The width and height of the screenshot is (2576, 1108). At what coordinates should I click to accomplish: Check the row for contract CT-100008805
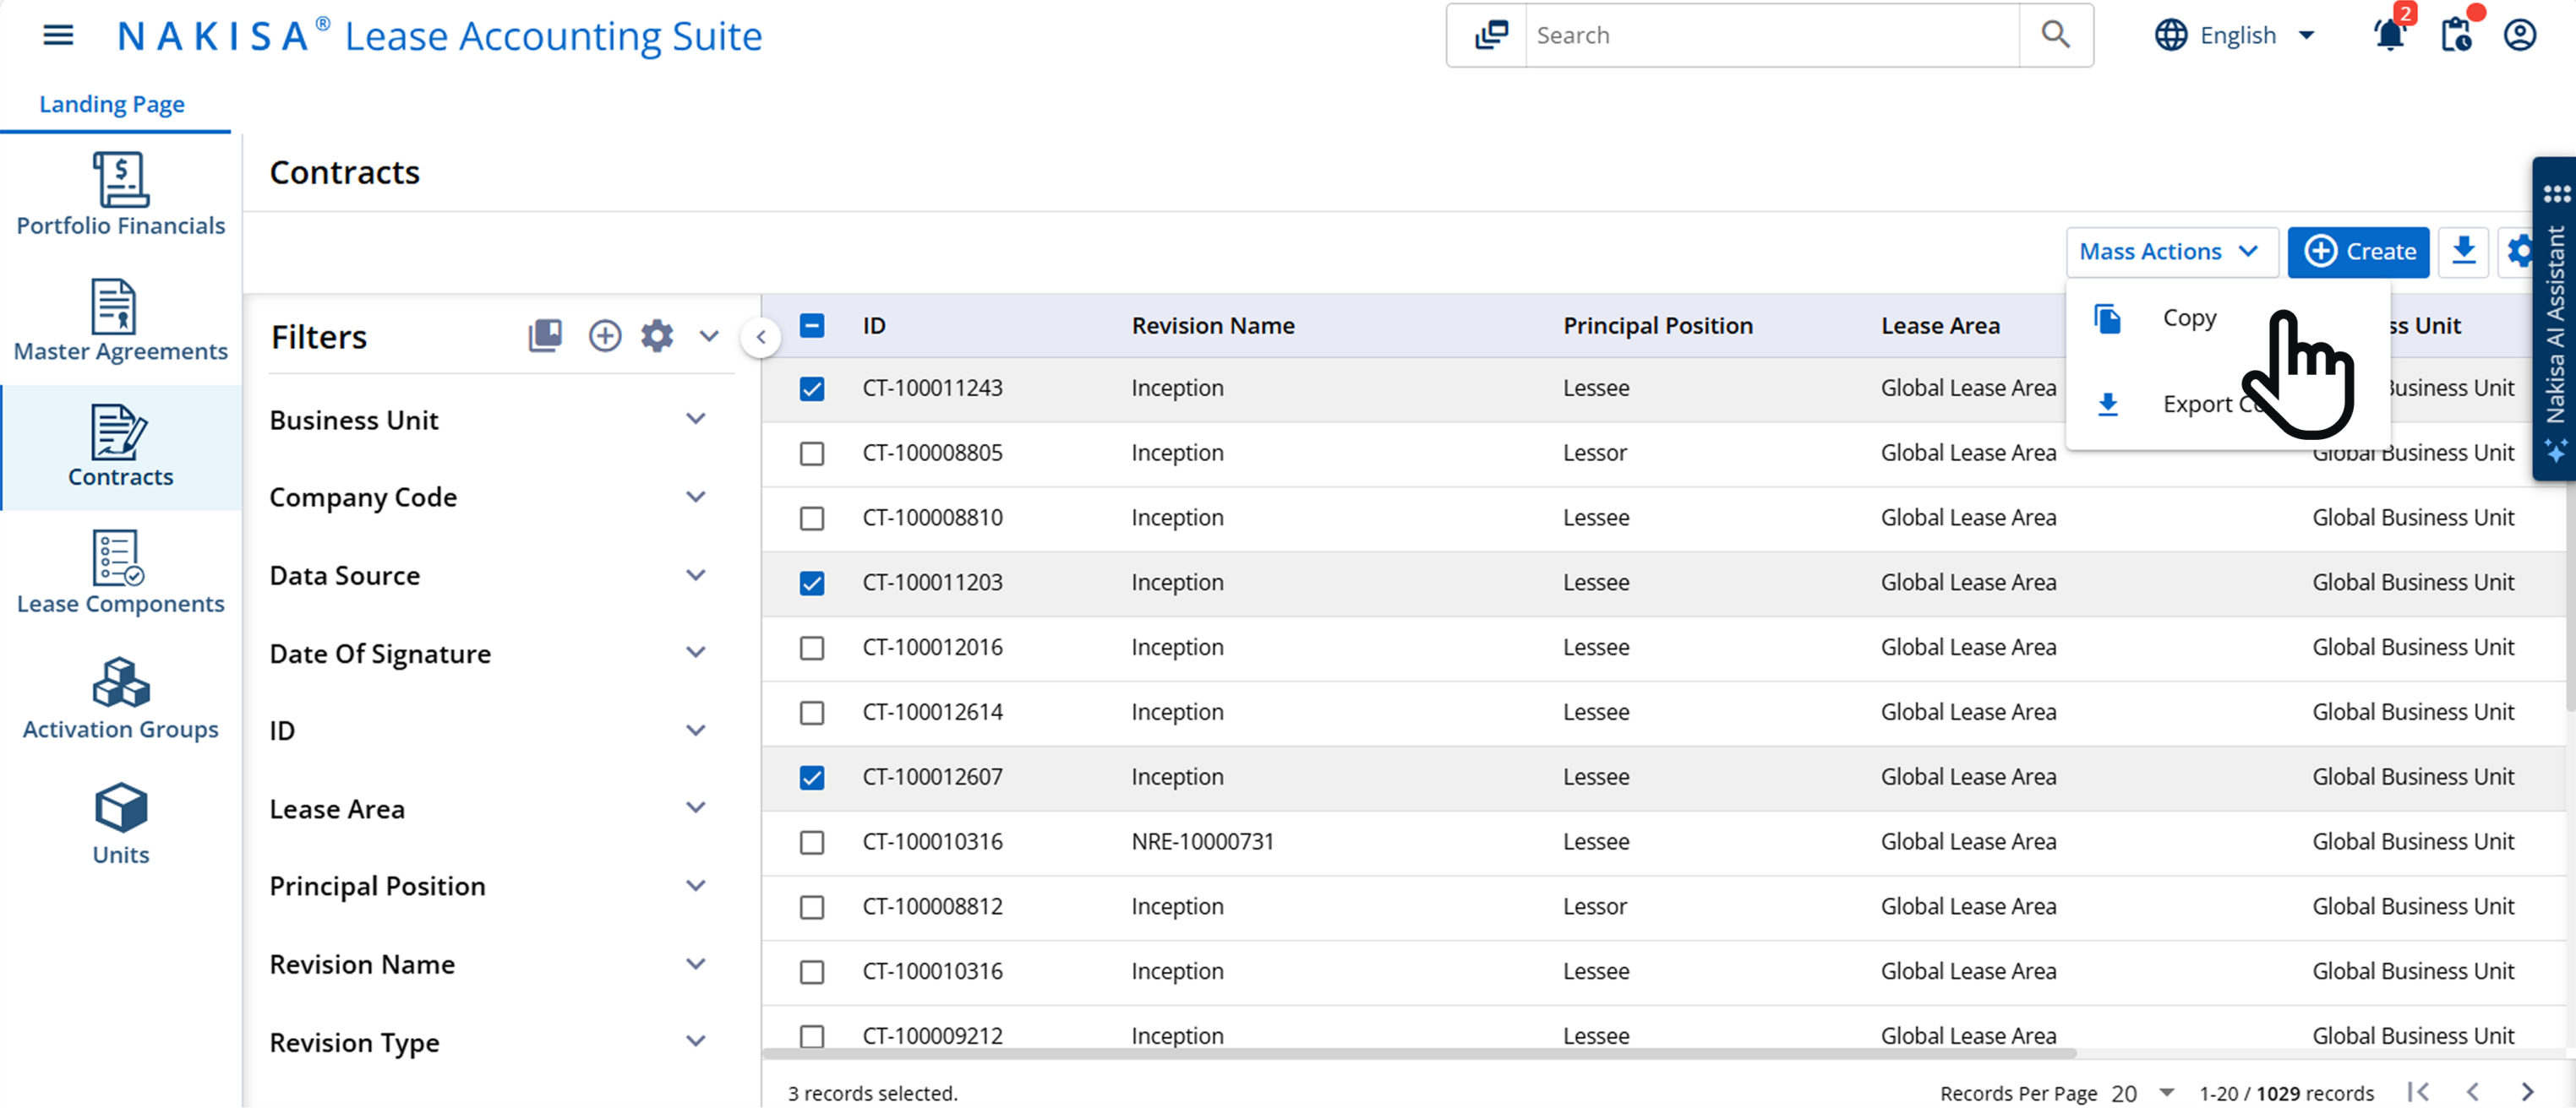pyautogui.click(x=812, y=454)
